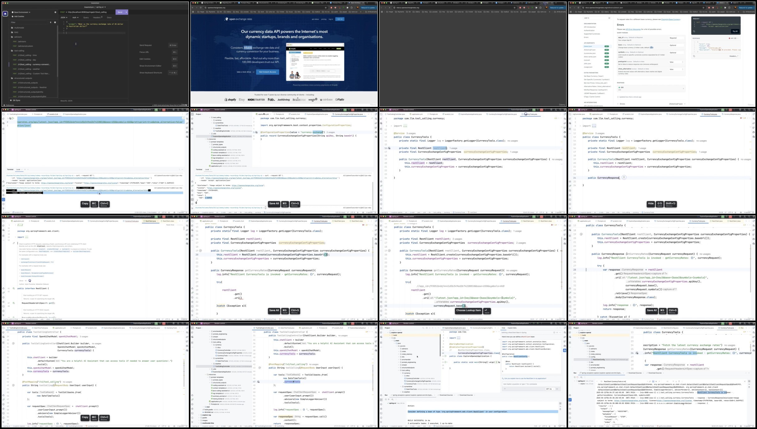Click the Insomnium sidebar vertical scrollbar
Image resolution: width=757 pixels, height=429 pixels.
tap(57, 52)
